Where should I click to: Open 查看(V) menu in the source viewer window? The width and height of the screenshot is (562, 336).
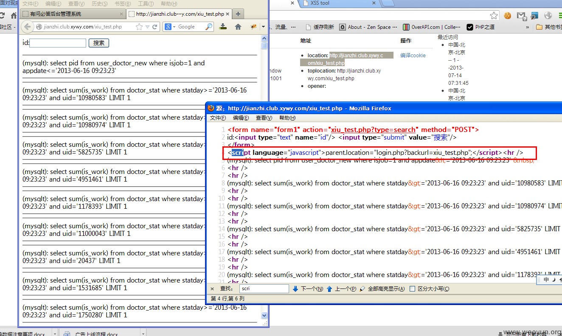coord(264,118)
